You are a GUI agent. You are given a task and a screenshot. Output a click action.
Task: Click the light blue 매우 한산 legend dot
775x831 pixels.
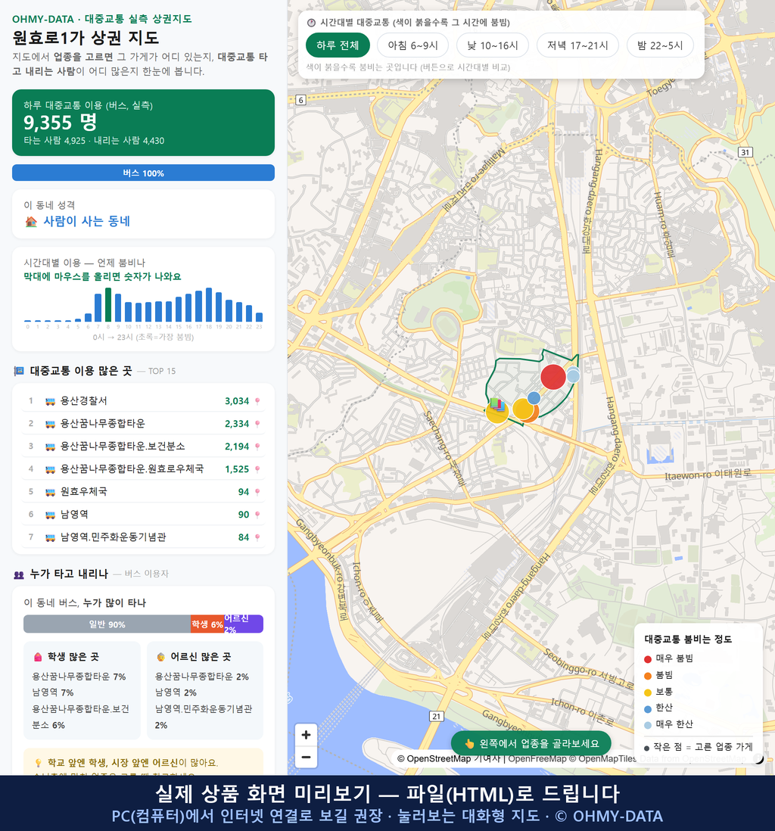coord(647,725)
